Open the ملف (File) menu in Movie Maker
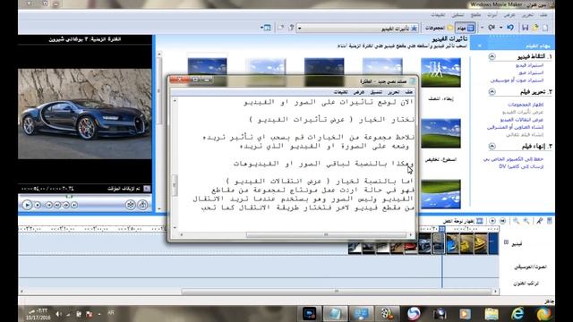Image resolution: width=573 pixels, height=322 pixels. point(543,15)
